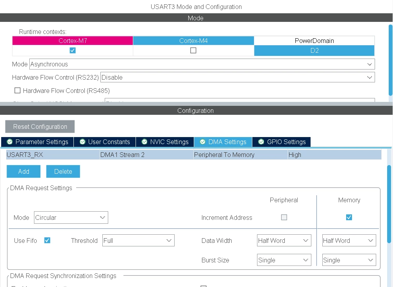
Task: Click the Peripheral To Memory direction cell
Action: [240, 155]
